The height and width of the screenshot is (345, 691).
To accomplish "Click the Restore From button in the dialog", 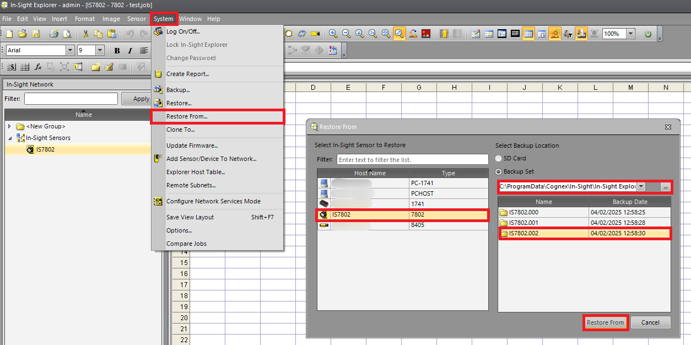I will click(605, 322).
